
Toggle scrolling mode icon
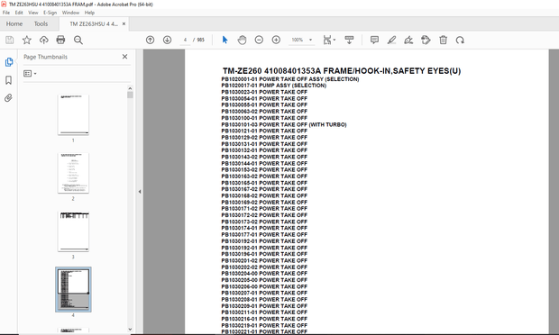tap(349, 40)
